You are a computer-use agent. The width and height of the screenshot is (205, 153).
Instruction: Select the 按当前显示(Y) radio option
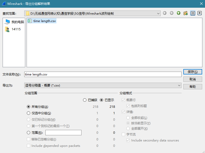(x=128, y=123)
